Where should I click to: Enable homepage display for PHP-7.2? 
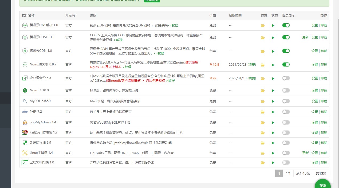pos(286,112)
